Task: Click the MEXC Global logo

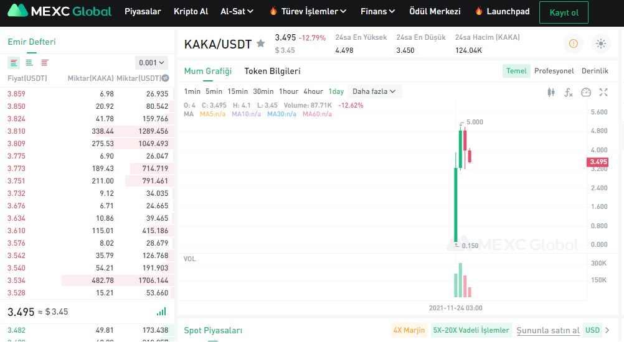Action: (x=59, y=11)
